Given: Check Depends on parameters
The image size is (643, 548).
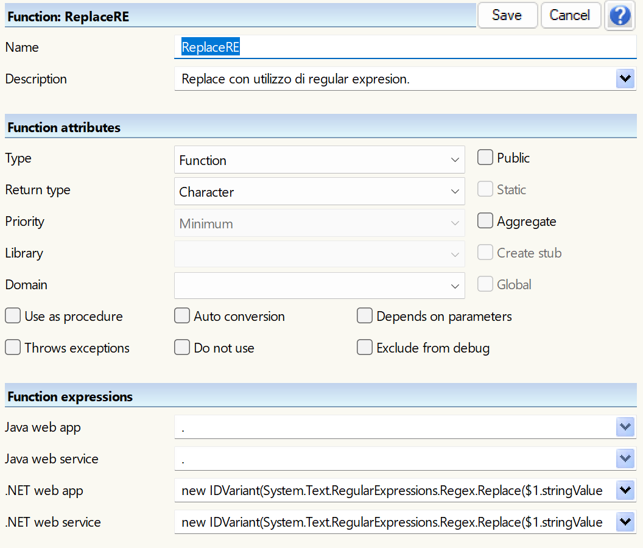Looking at the screenshot, I should tap(365, 316).
